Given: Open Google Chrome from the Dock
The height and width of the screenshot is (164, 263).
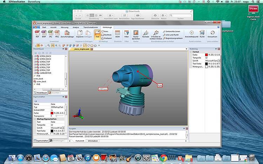Looking at the screenshot, I should (x=163, y=158).
